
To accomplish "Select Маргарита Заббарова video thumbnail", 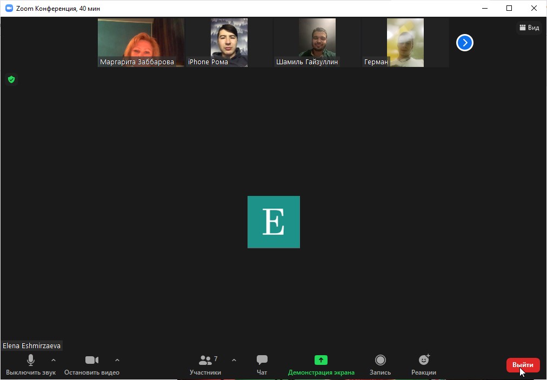I will 141,42.
